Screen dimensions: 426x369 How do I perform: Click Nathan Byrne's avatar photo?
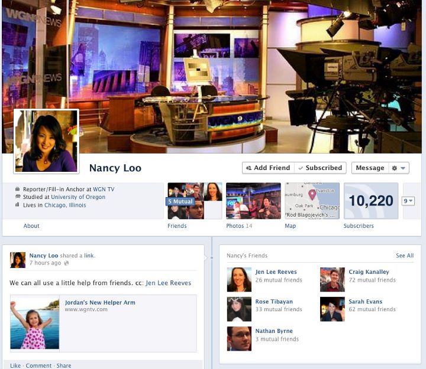coord(239,338)
